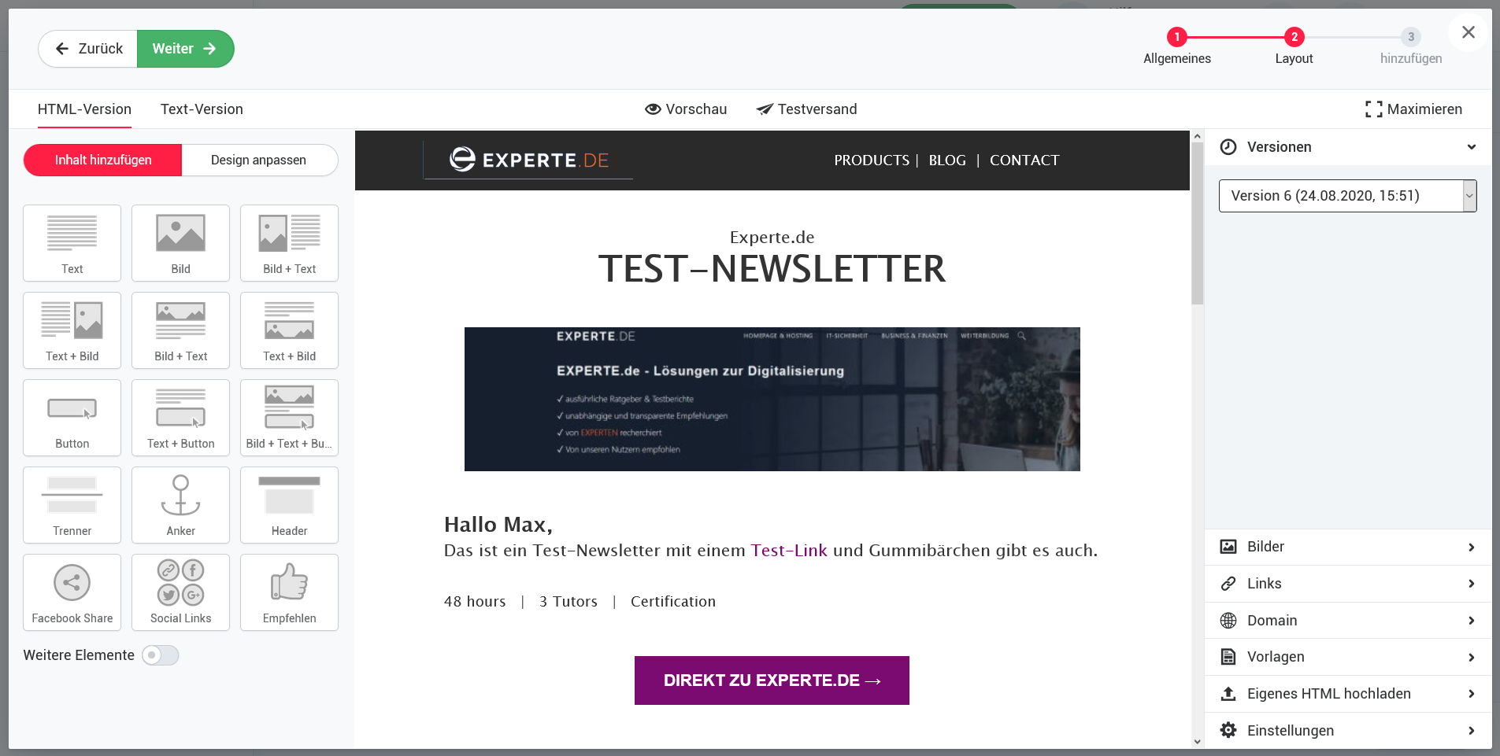Follow the purple Test-Link hyperlink
This screenshot has height=756, width=1500.
pos(789,551)
